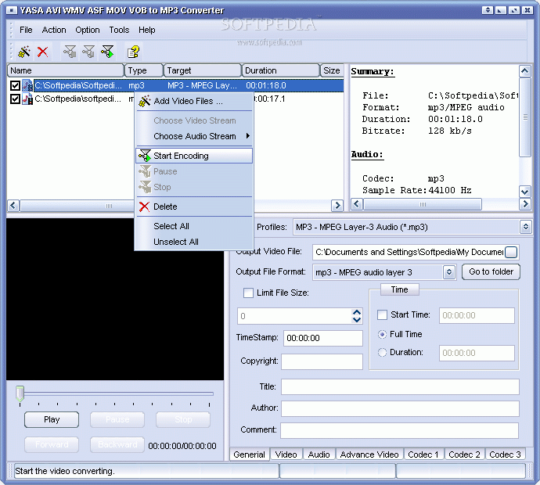540x485 pixels.
Task: Enable the Start Time checkbox
Action: coord(382,314)
